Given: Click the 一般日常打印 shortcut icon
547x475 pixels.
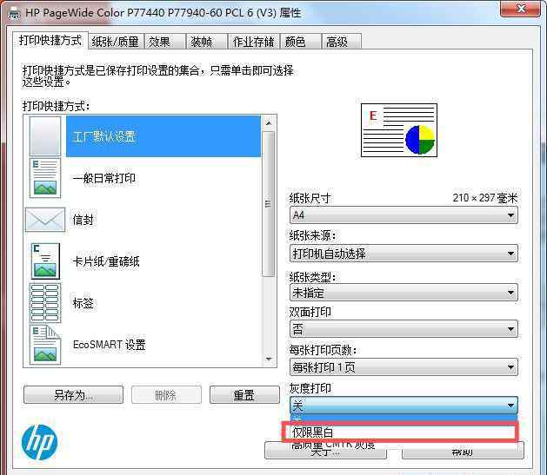Looking at the screenshot, I should coord(45,178).
